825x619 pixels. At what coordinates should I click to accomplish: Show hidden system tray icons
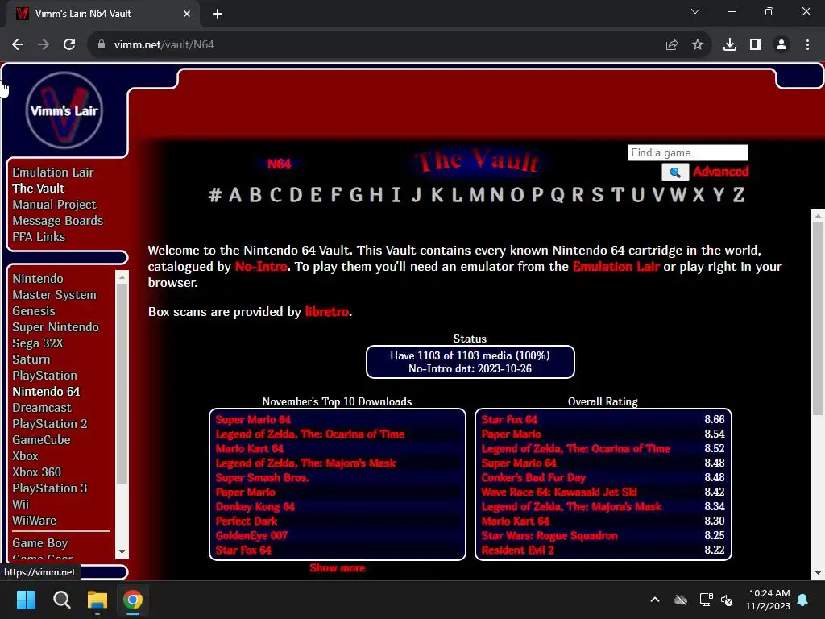[655, 600]
